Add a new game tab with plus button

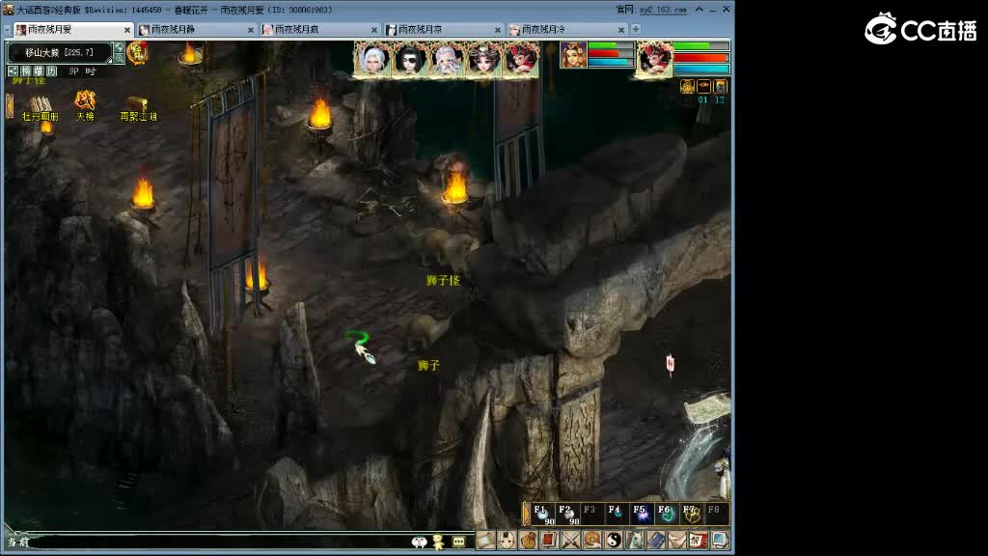[x=636, y=30]
